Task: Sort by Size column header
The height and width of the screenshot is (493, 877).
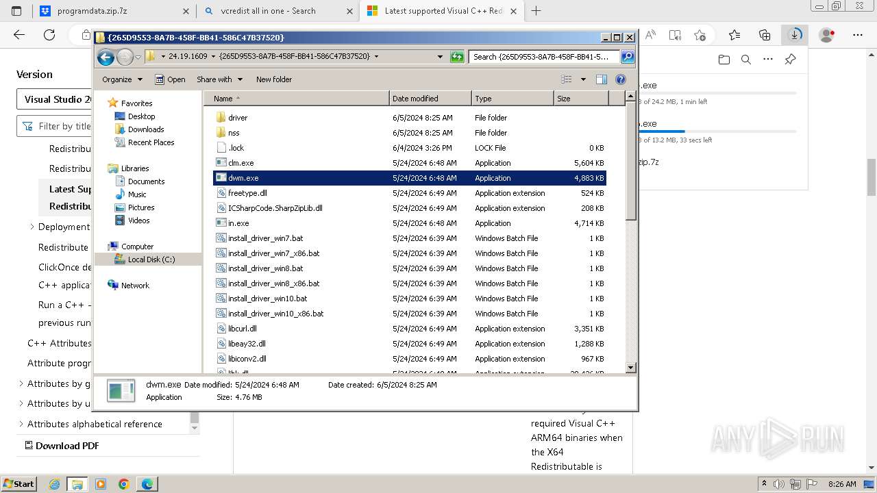Action: point(581,99)
